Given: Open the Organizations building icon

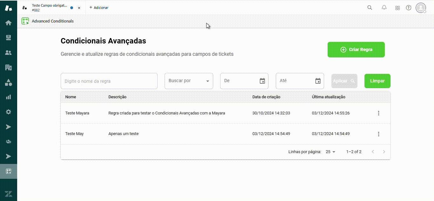Looking at the screenshot, I should [x=9, y=67].
